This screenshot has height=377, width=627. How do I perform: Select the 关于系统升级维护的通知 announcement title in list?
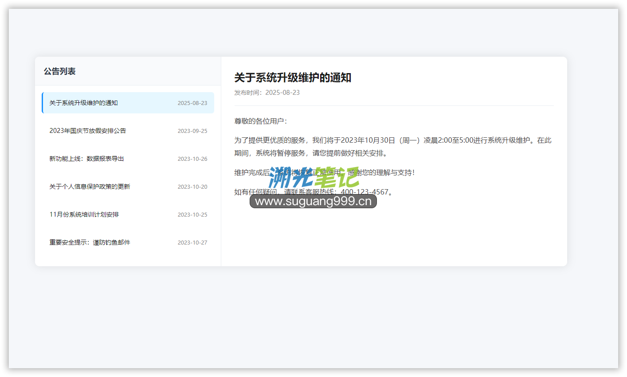click(x=83, y=103)
